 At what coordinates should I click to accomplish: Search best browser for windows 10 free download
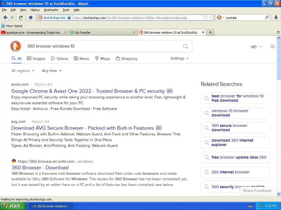coord(235,98)
